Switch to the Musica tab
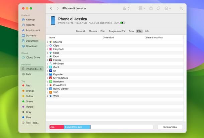 (x=93, y=31)
